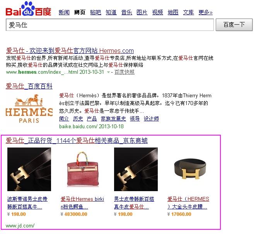Go to the 地图 tab

173,12
